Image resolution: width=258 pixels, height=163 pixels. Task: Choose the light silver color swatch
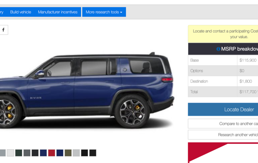(76, 153)
